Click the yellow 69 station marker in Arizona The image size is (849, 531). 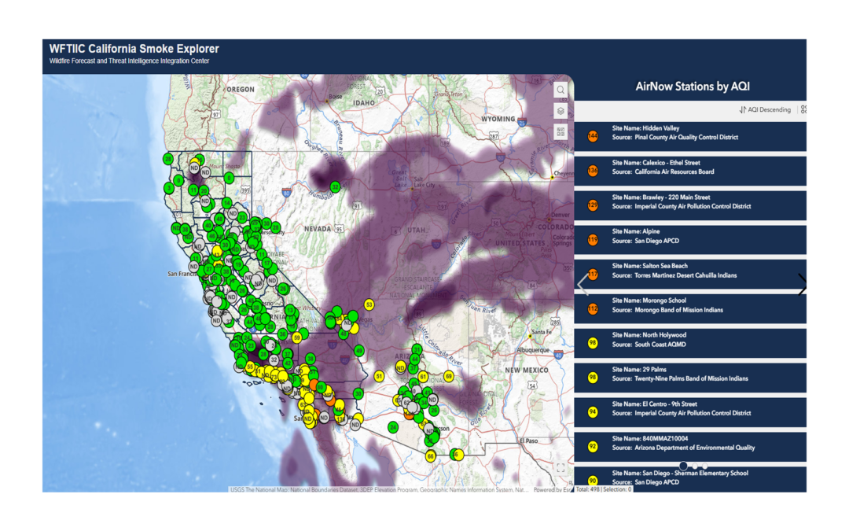[449, 376]
